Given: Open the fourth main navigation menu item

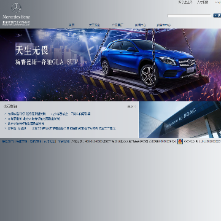Looking at the screenshot, I should 141,25.
